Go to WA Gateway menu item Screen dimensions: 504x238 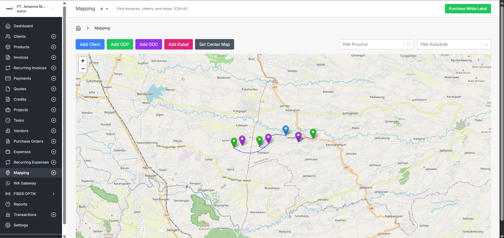25,183
